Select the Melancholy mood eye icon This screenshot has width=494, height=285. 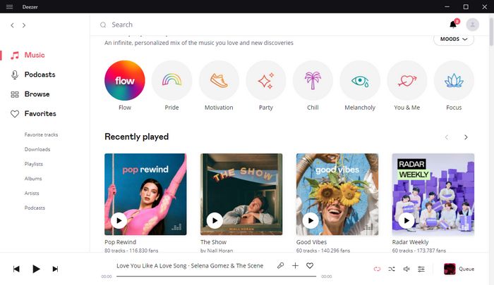360,80
